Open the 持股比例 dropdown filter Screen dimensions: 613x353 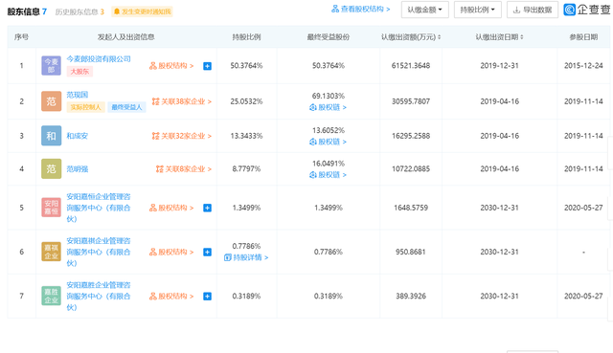click(x=477, y=10)
